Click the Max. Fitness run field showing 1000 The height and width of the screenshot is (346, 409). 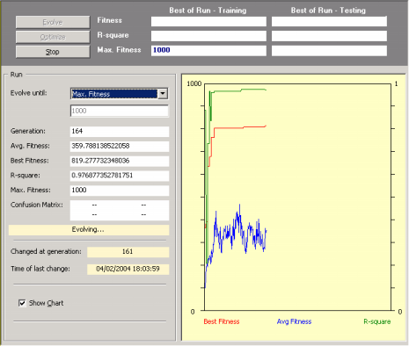pyautogui.click(x=120, y=191)
